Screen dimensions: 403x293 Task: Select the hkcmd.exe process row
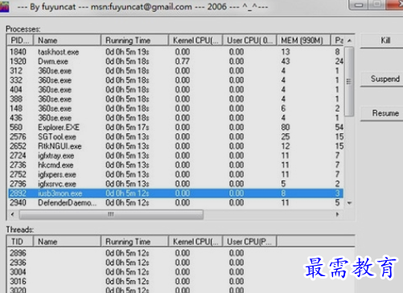coord(175,165)
